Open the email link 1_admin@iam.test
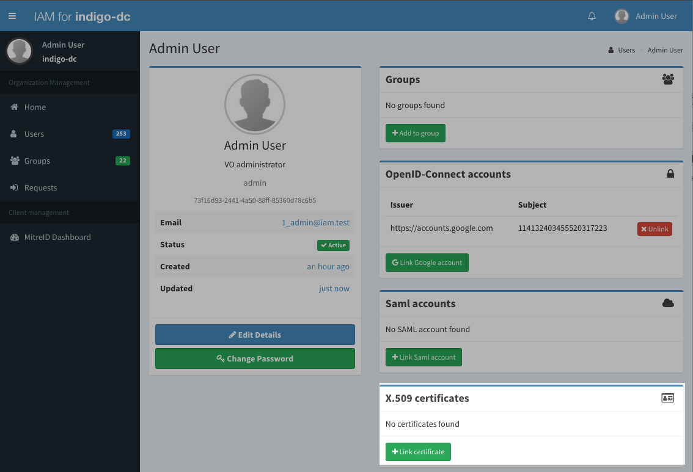 316,222
